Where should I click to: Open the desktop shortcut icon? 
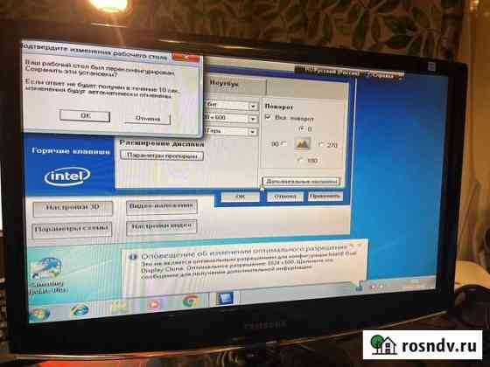48,276
